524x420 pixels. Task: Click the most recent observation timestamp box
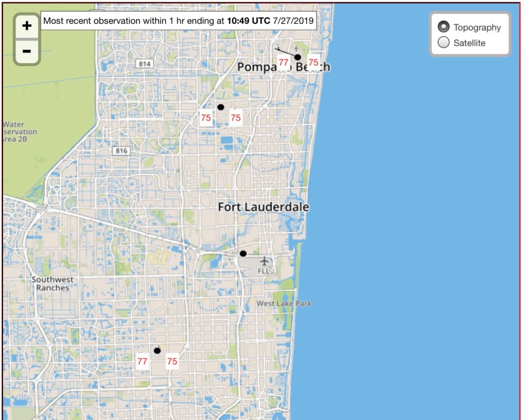[179, 21]
